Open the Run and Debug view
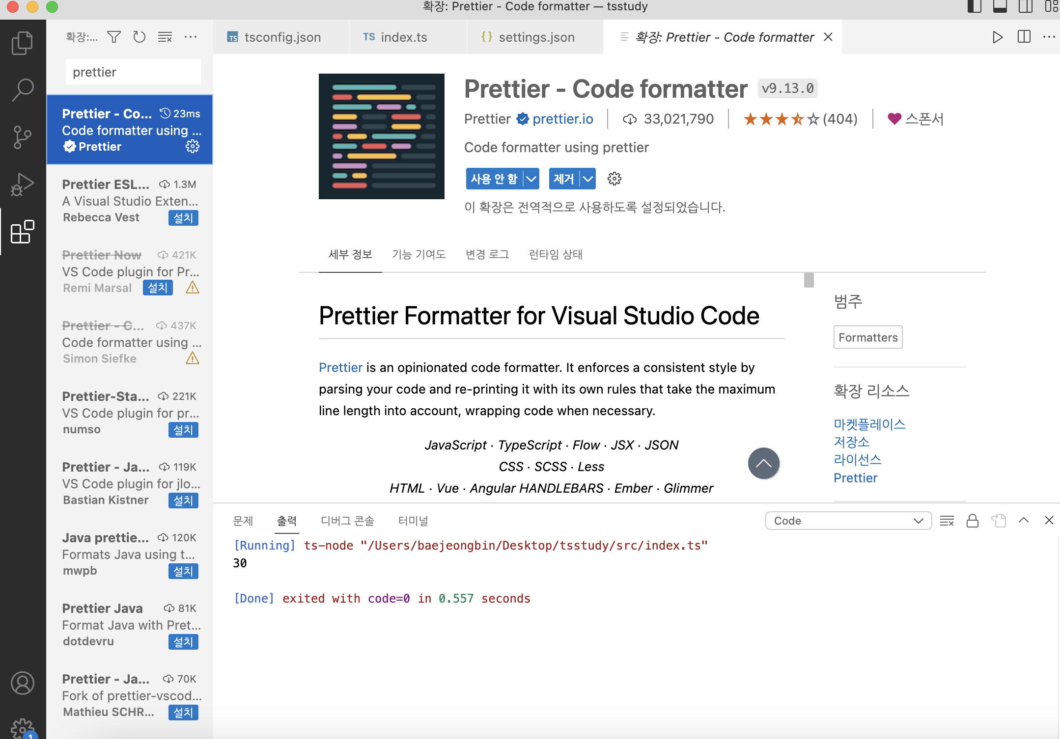 (x=23, y=184)
